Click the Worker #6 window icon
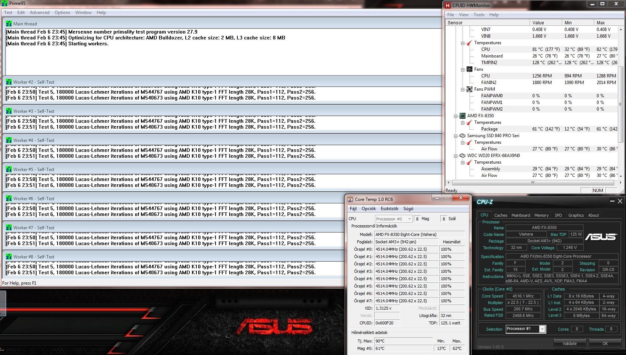 tap(9, 198)
